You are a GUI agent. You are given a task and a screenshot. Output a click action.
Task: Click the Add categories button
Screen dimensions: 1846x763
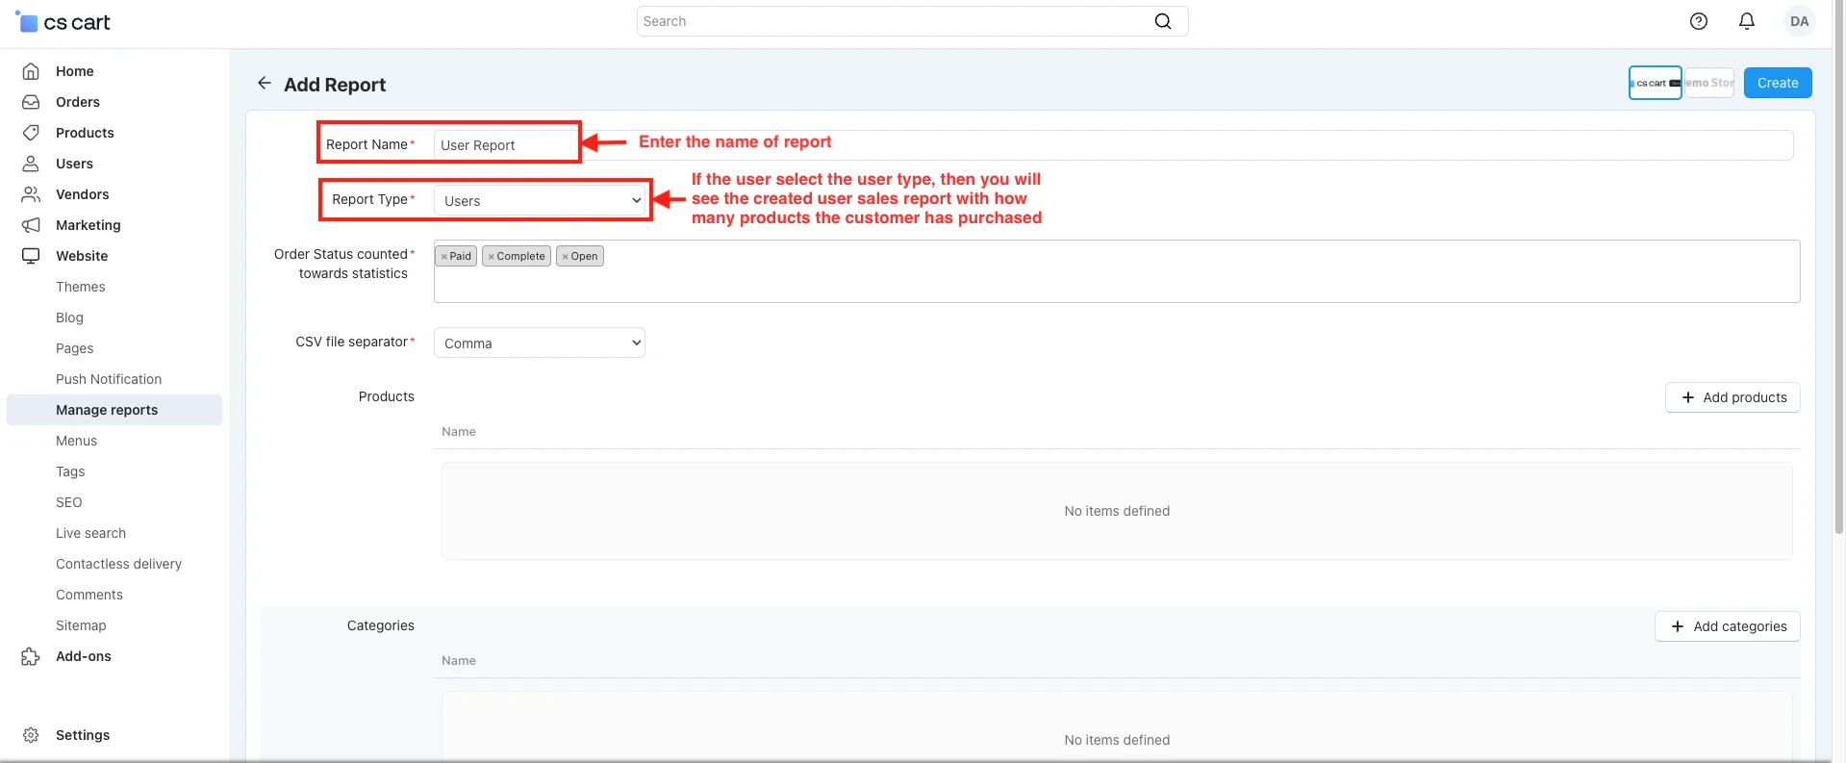pos(1727,626)
